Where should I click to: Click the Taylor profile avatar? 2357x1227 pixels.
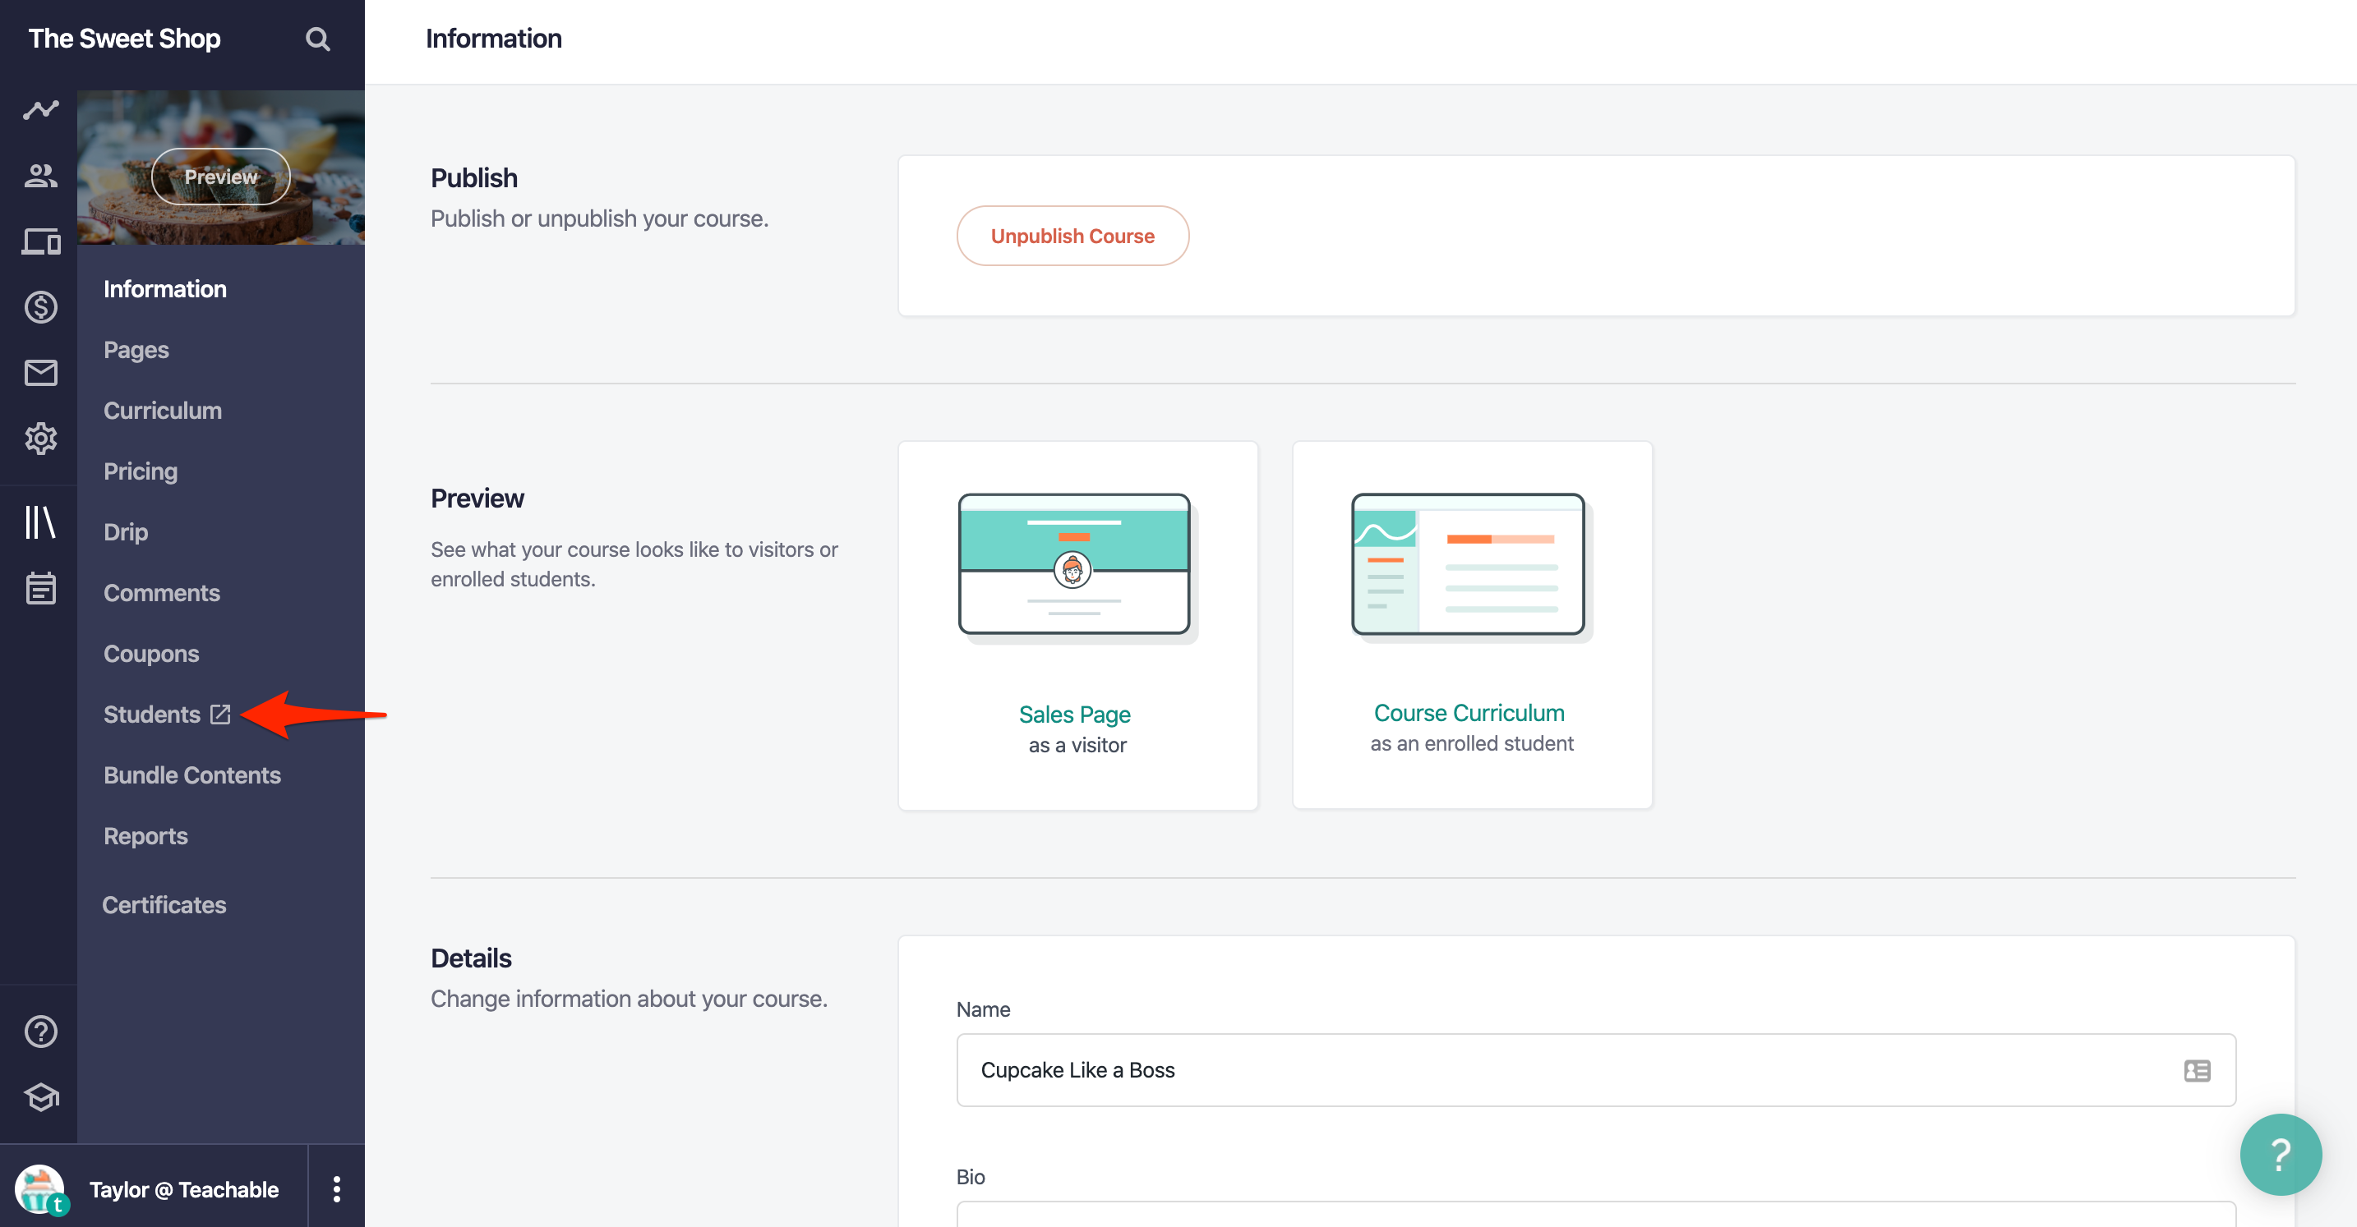coord(40,1188)
